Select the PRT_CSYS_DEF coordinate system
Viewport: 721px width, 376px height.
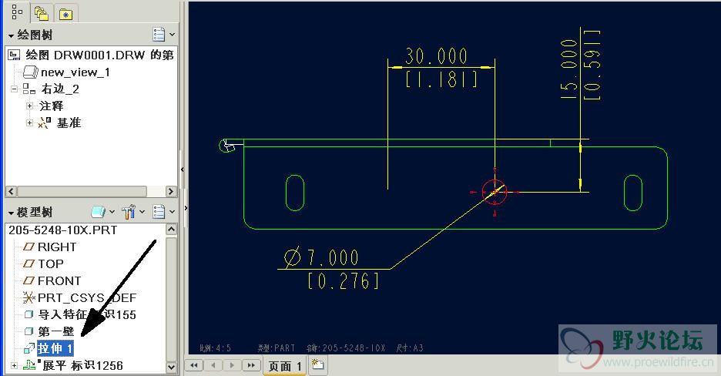pos(87,298)
